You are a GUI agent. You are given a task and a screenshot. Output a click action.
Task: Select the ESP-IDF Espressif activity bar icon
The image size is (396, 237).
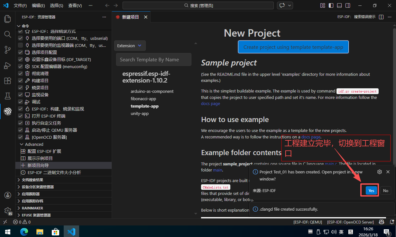pyautogui.click(x=7, y=111)
